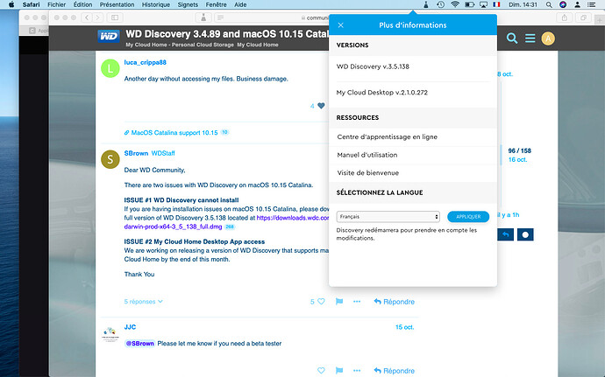Open the Fenêtre menu
The image size is (605, 377).
[216, 4]
